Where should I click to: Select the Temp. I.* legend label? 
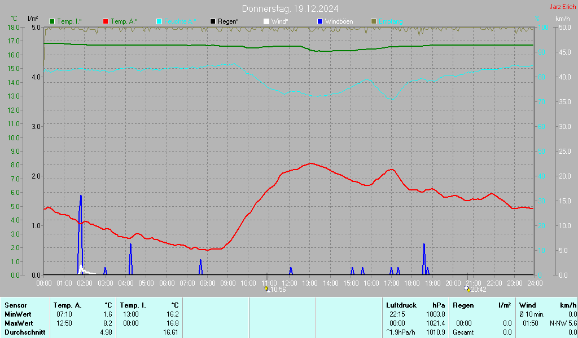pos(69,22)
